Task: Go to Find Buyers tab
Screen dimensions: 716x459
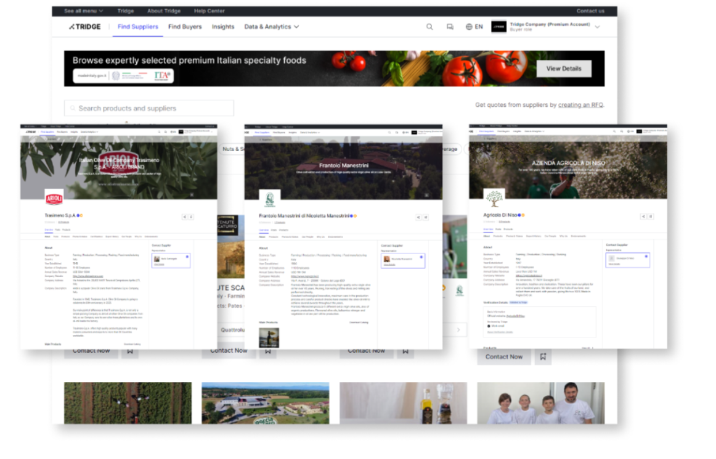Action: pyautogui.click(x=185, y=27)
